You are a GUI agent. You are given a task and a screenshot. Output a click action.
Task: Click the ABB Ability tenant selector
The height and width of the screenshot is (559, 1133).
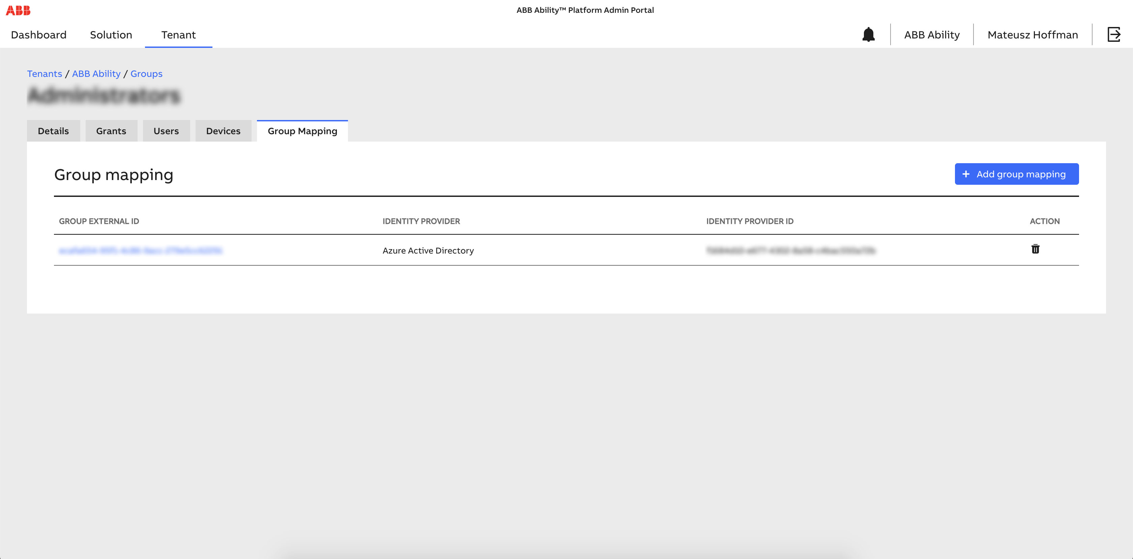[932, 35]
